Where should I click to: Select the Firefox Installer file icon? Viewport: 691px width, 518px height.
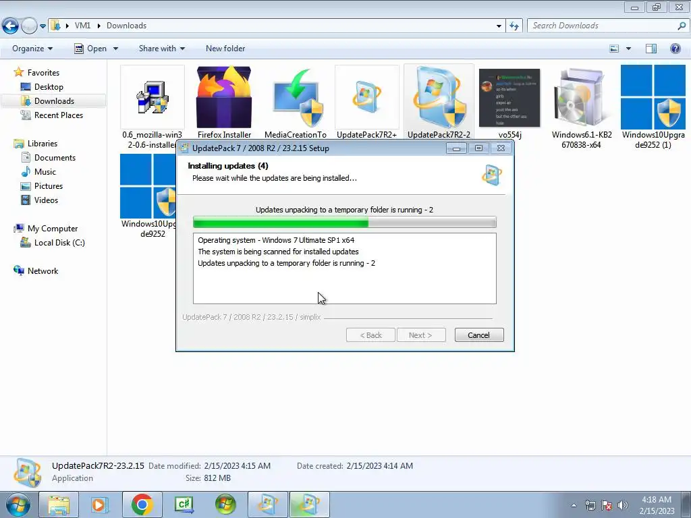[x=224, y=97]
